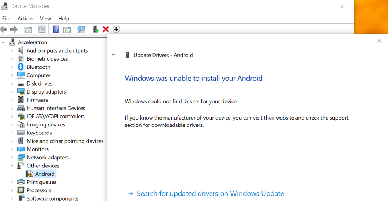
Task: Scan for hardware changes via monitor icon
Action: (x=81, y=29)
